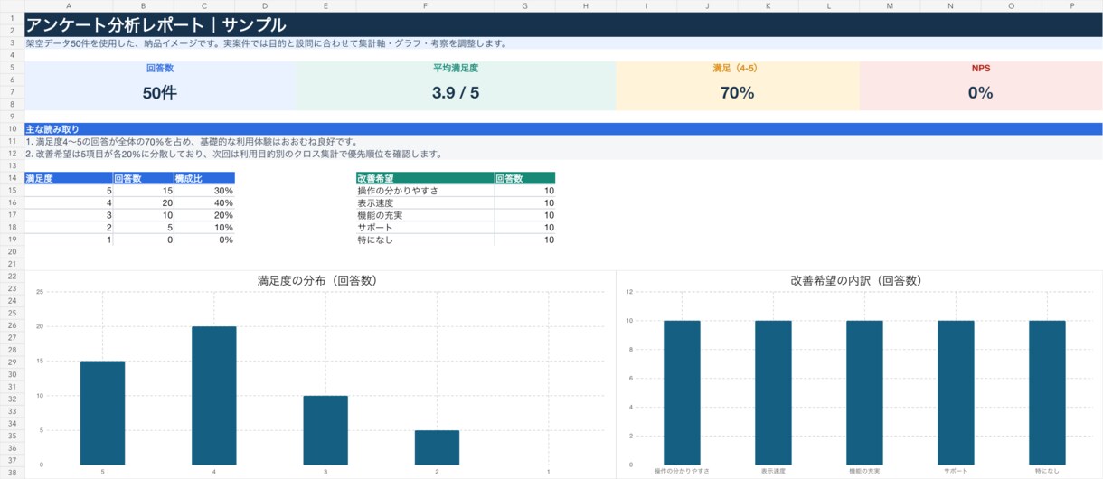Click the 30% ratio cell
This screenshot has height=479, width=1103.
(204, 191)
